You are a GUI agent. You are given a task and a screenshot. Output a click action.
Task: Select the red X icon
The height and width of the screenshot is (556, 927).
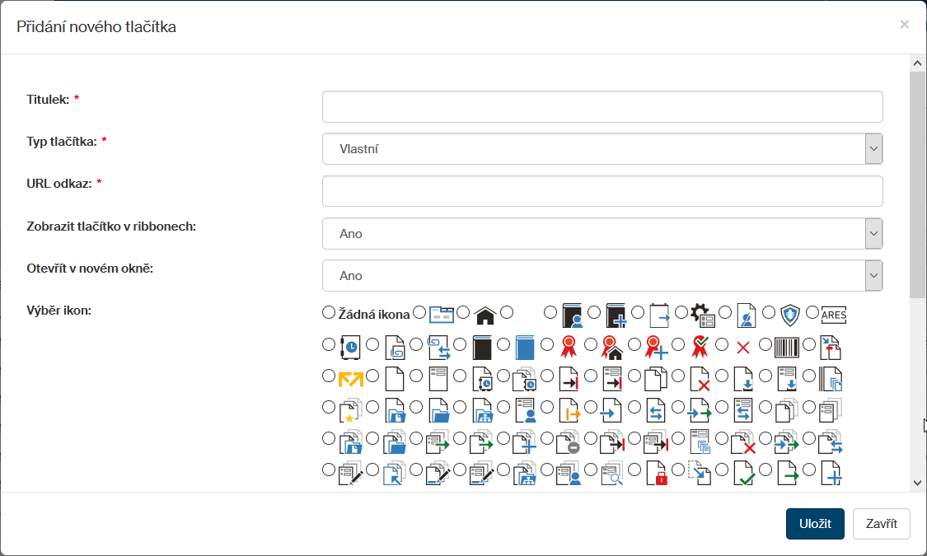coord(742,347)
